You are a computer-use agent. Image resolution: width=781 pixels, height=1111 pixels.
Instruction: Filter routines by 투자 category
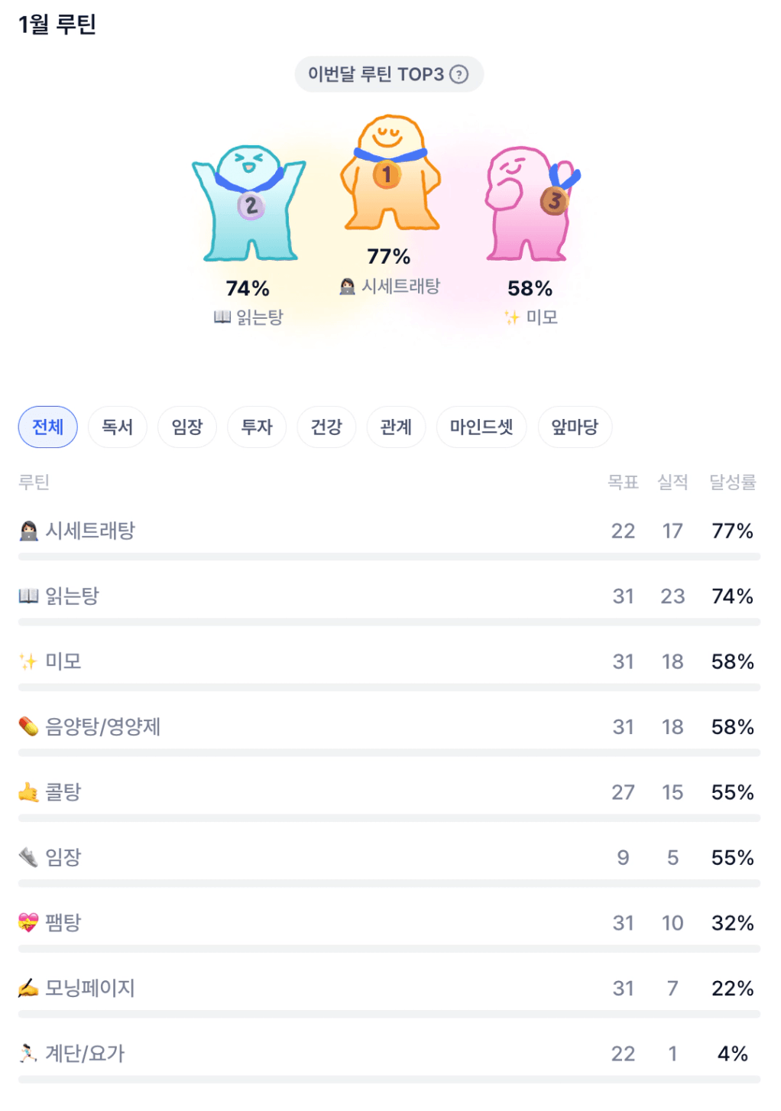[x=257, y=427]
